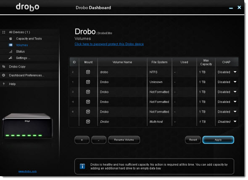This screenshot has width=248, height=180.
Task: Click the drobo logo in header
Action: pos(27,7)
